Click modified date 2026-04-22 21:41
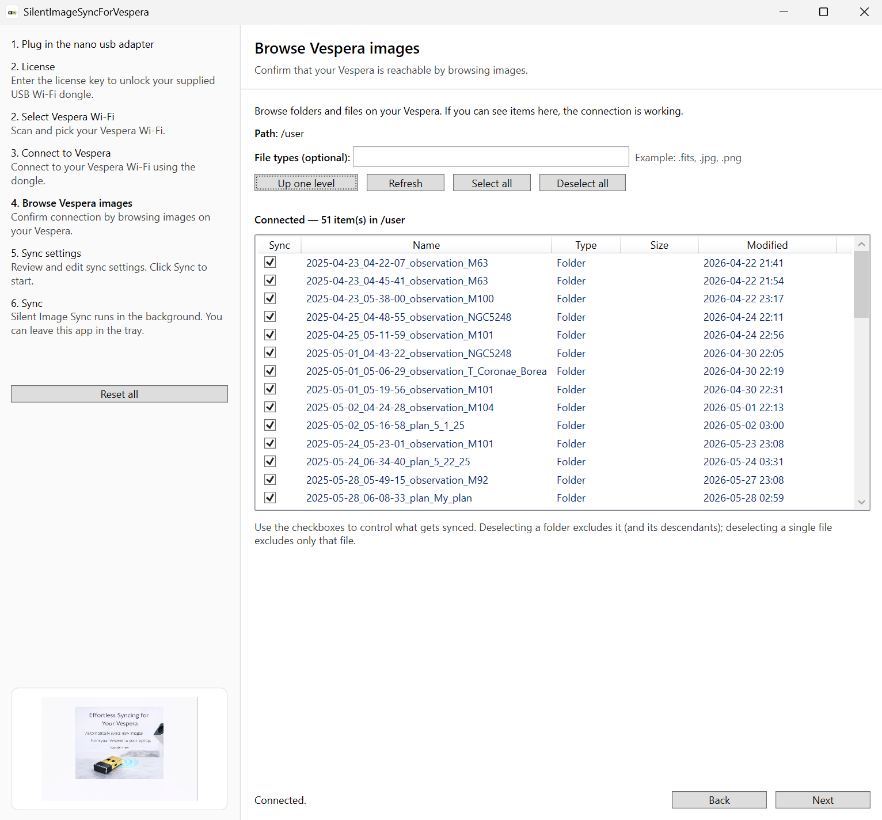The width and height of the screenshot is (882, 820). (743, 263)
